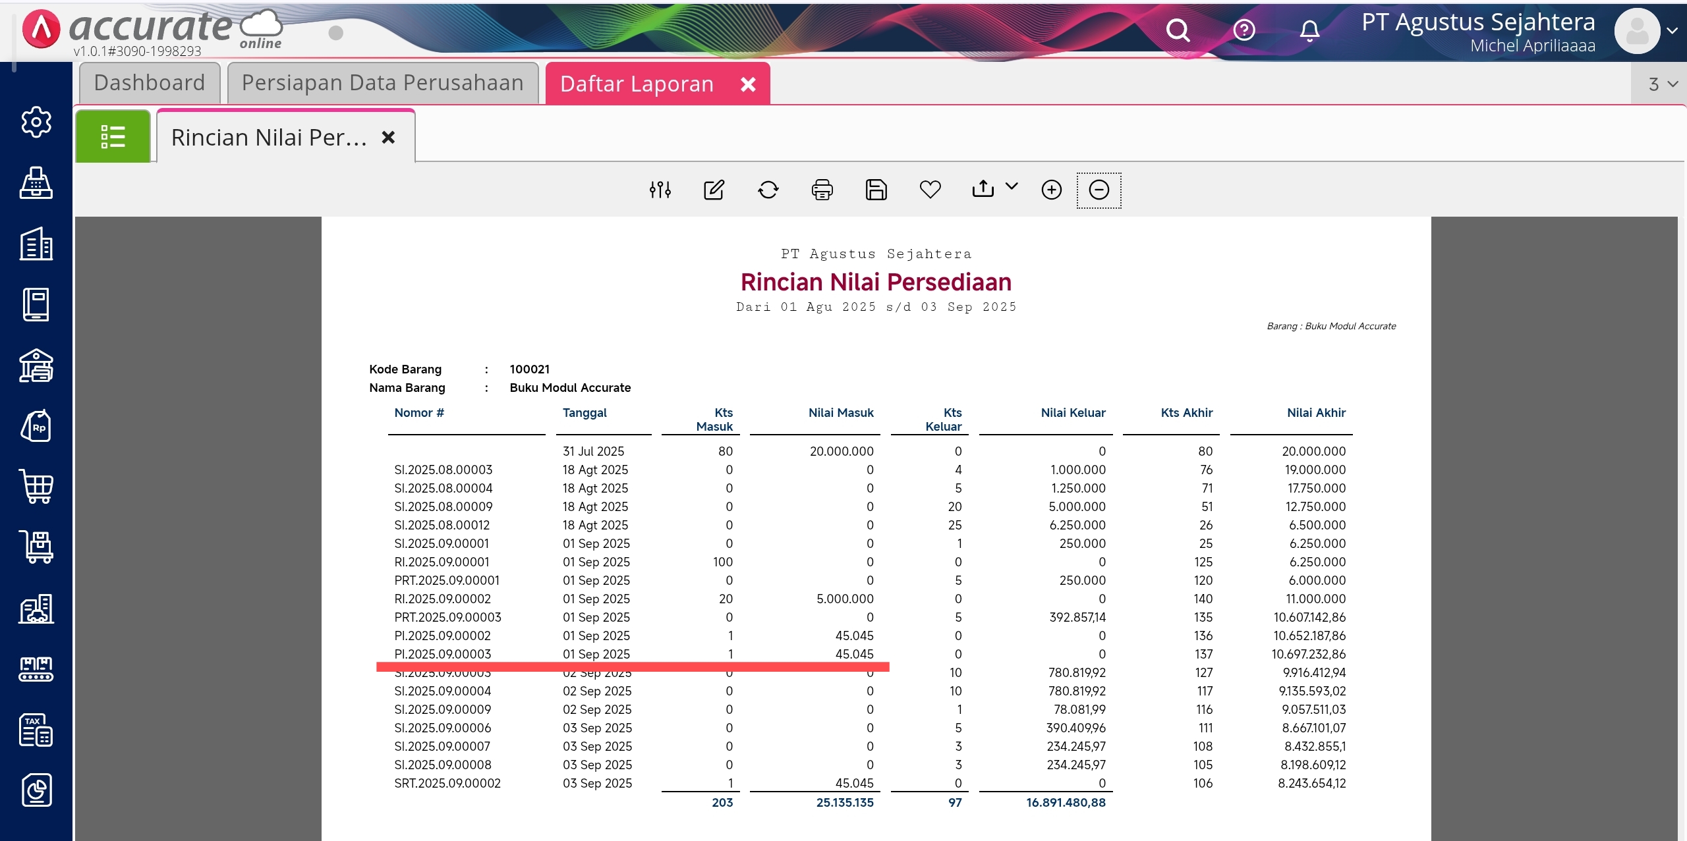The width and height of the screenshot is (1687, 841).
Task: Switch to Persiapan Data Perusahaan tab
Action: pos(382,83)
